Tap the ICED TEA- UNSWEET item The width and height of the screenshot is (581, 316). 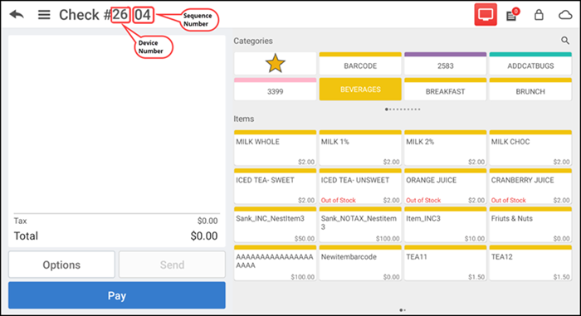click(x=360, y=187)
